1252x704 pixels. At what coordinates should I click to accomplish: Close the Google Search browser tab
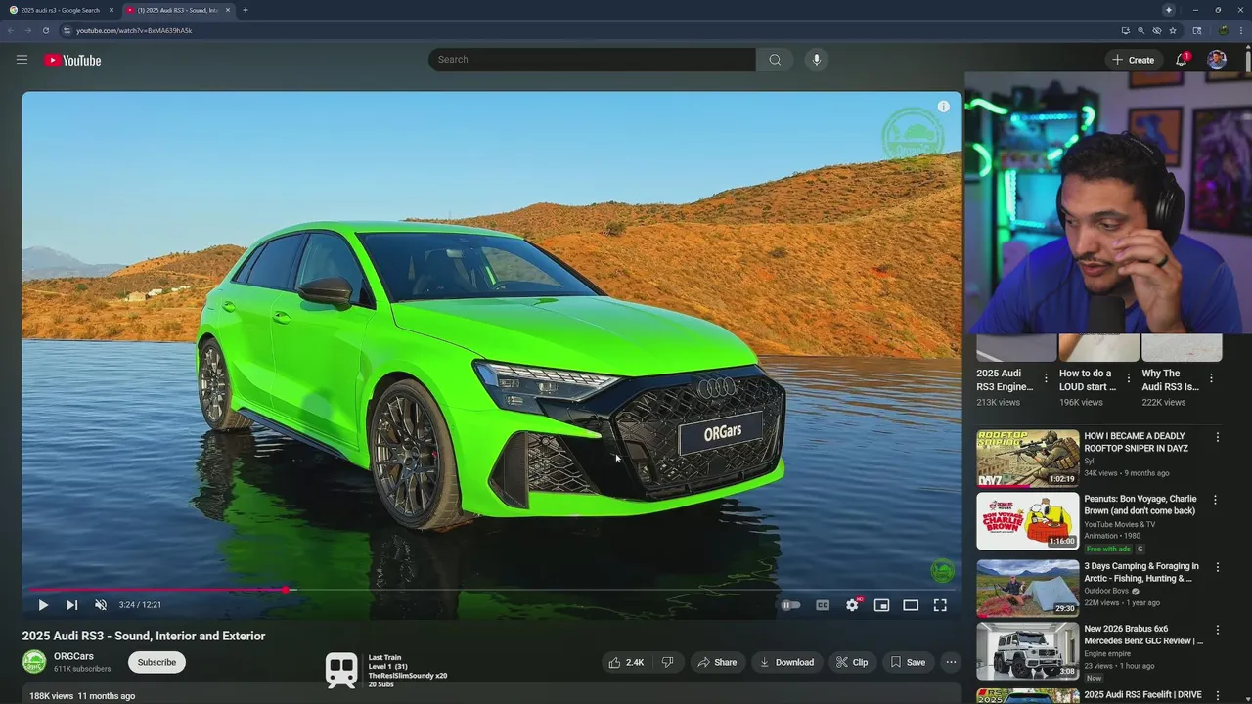click(x=111, y=10)
